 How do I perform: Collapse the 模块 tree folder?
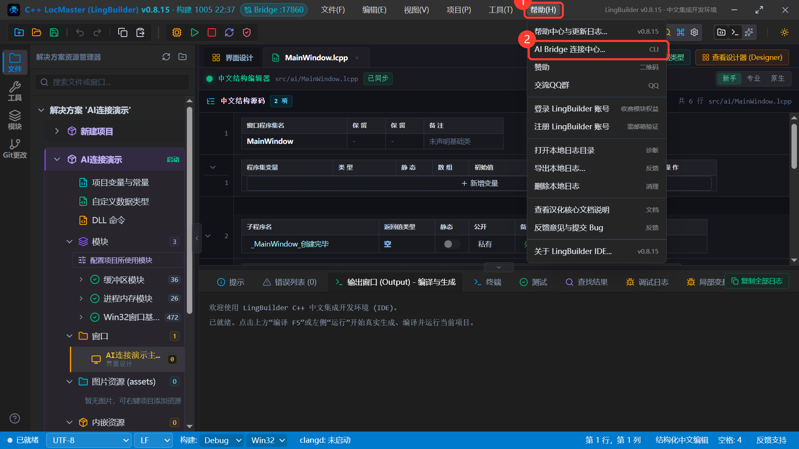tap(69, 242)
